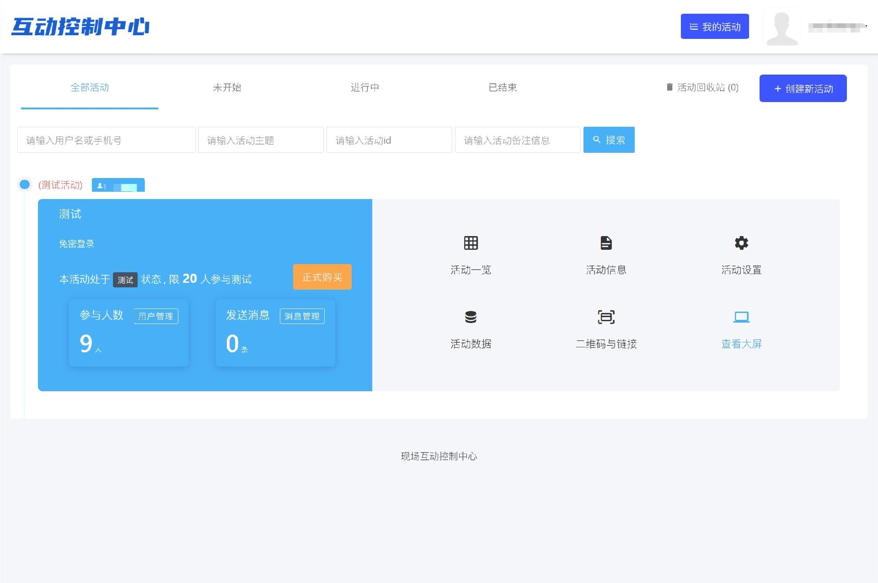
Task: Focus the 活动id input field
Action: point(389,140)
